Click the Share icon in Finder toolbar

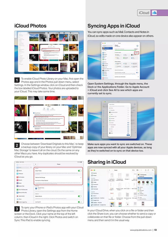pyautogui.click(x=146, y=170)
